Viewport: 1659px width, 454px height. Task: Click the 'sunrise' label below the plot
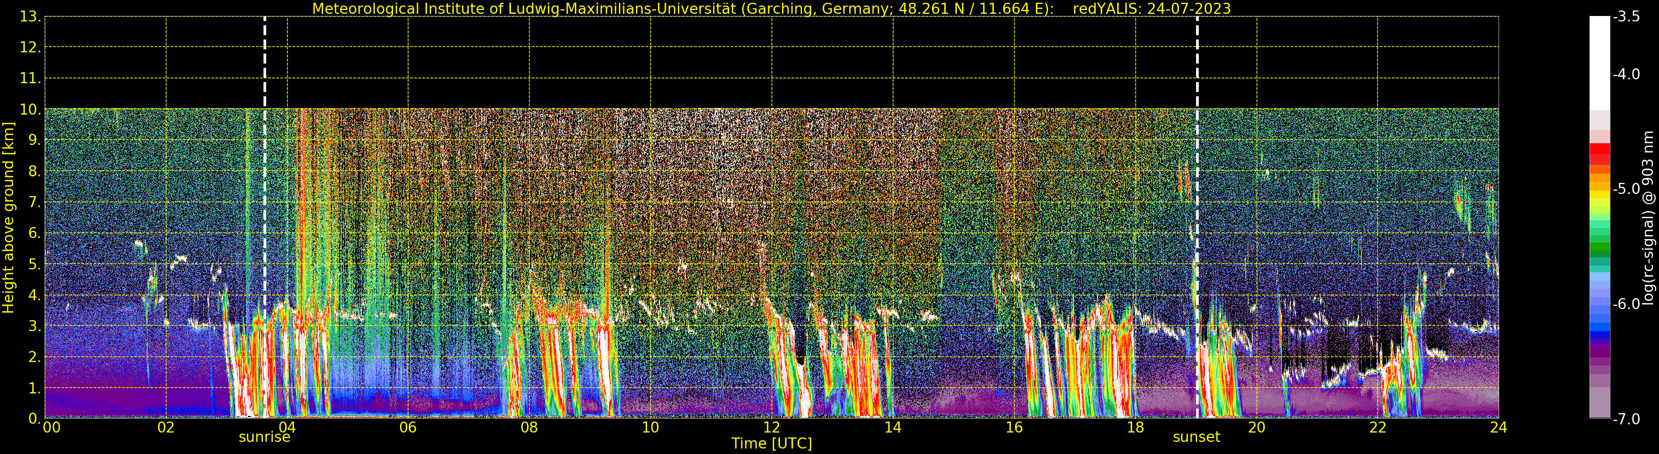tap(264, 436)
